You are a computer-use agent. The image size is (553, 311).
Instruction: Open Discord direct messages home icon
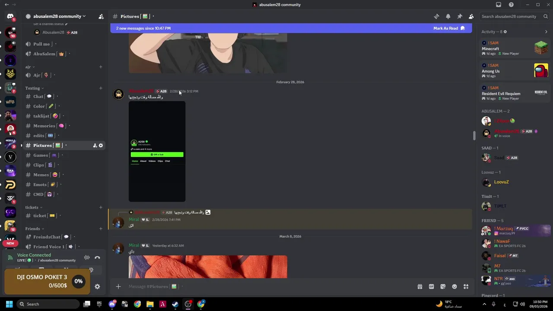[10, 16]
